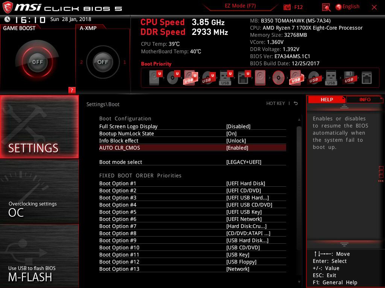
Task: Toggle the A-XMP OFF knob
Action: pyautogui.click(x=103, y=62)
